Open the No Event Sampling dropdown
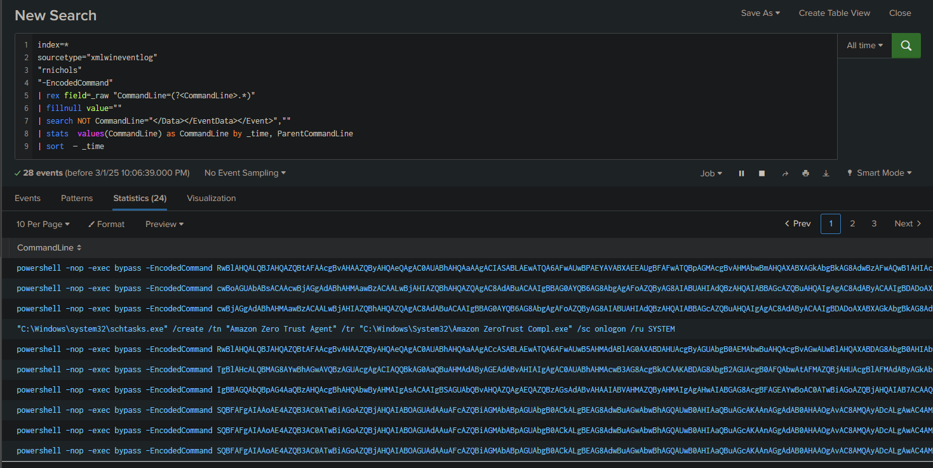The width and height of the screenshot is (933, 468). (x=245, y=173)
